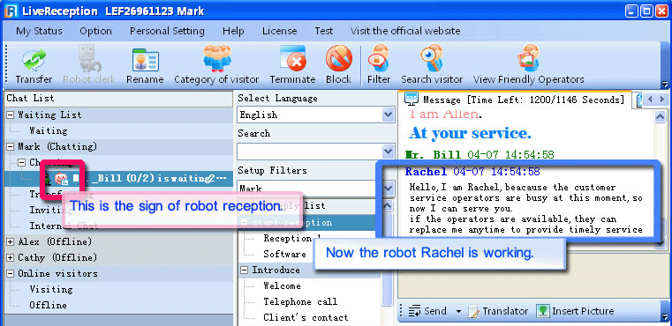The width and height of the screenshot is (672, 326).
Task: Open the Search combo box dropdown
Action: coord(389,152)
